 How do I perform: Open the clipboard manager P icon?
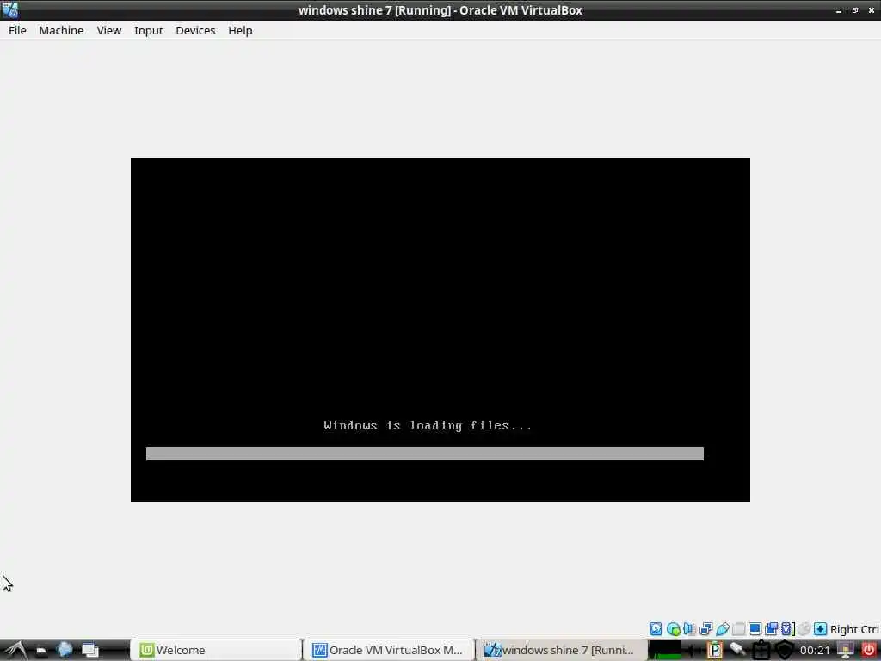715,651
